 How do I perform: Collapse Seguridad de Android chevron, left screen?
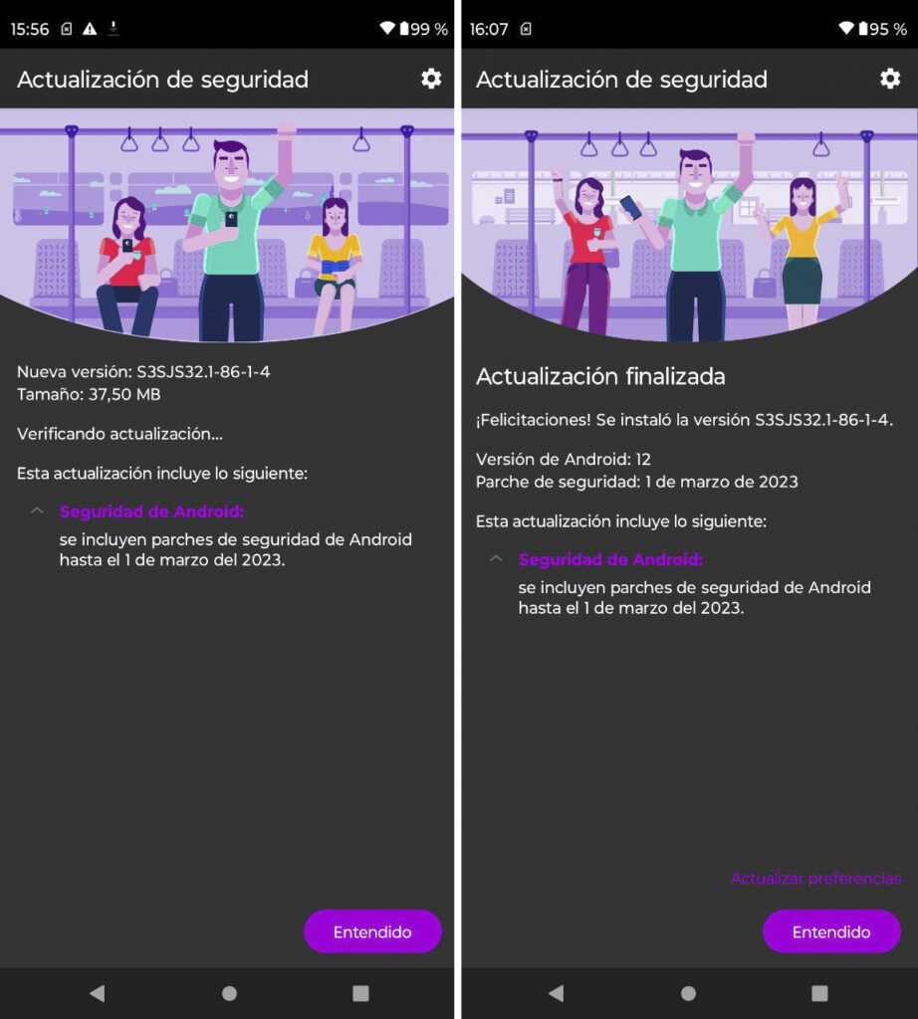click(37, 510)
